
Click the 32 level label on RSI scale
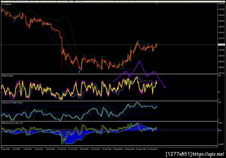click(x=219, y=92)
